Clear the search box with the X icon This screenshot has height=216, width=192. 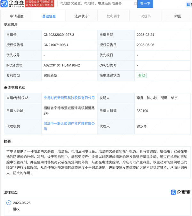(x=135, y=4)
